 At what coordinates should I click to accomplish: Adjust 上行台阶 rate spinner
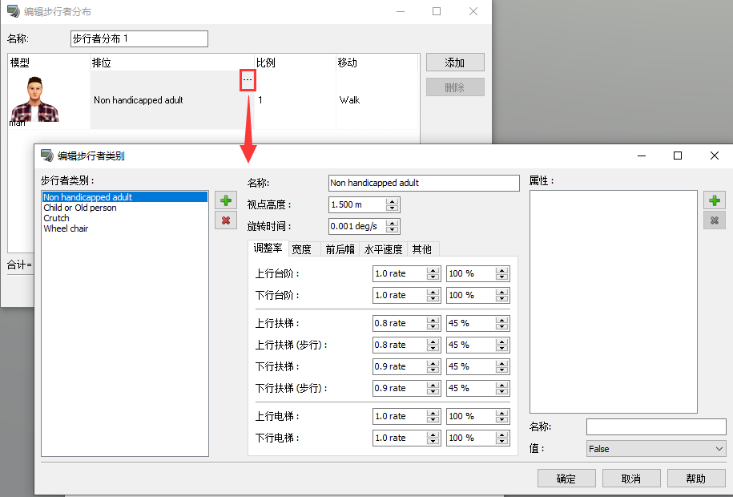point(433,274)
